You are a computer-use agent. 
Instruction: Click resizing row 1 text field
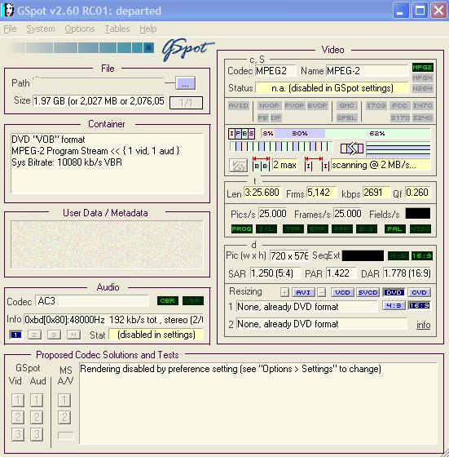click(x=306, y=307)
